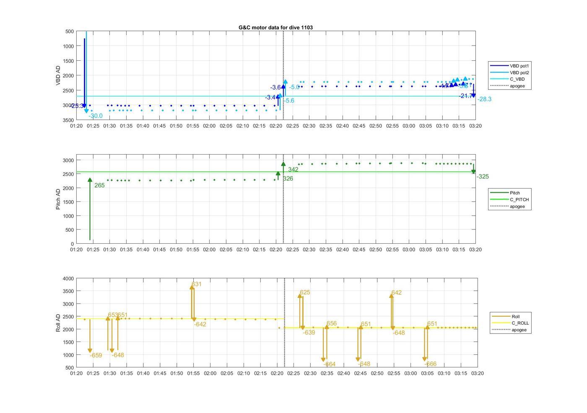Click the dark blue line sample beside "VBD pot1"
This screenshot has width=587, height=413.
[499, 66]
